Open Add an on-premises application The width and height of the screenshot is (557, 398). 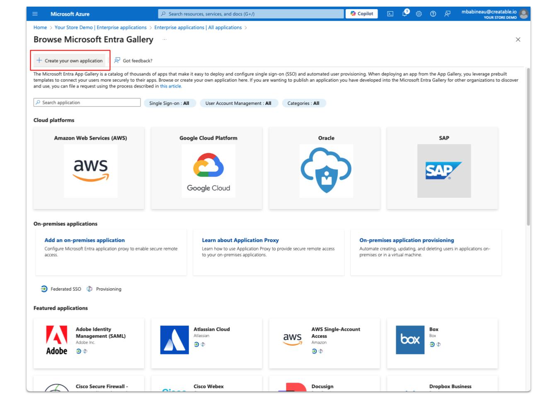click(x=85, y=240)
